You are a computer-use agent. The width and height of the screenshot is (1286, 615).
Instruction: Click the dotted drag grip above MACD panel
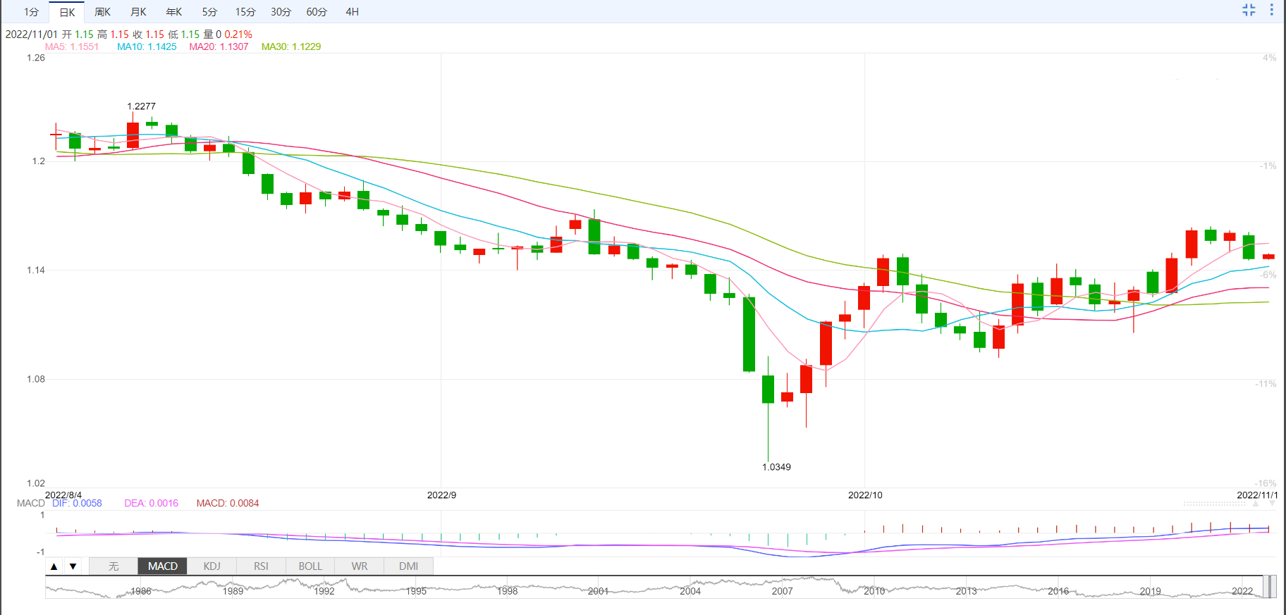[1215, 504]
